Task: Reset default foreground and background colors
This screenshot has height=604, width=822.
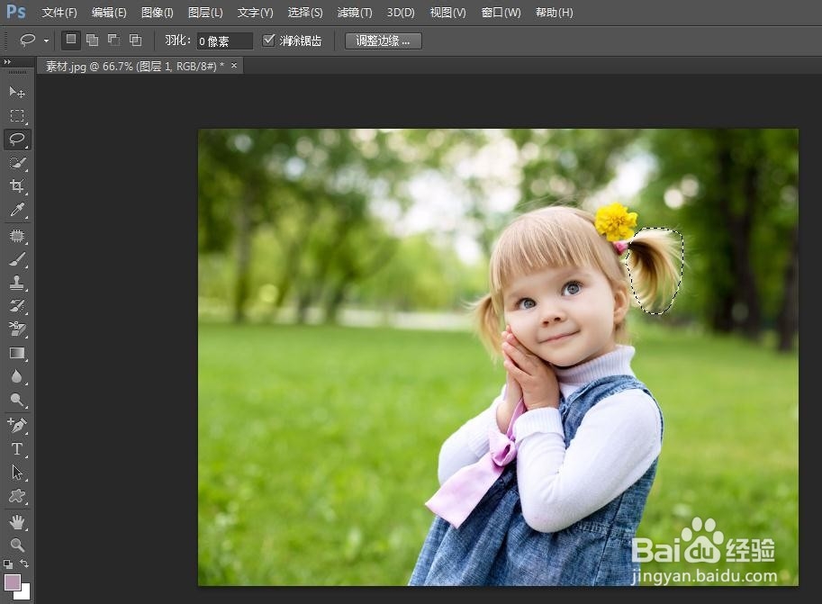Action: [x=8, y=564]
